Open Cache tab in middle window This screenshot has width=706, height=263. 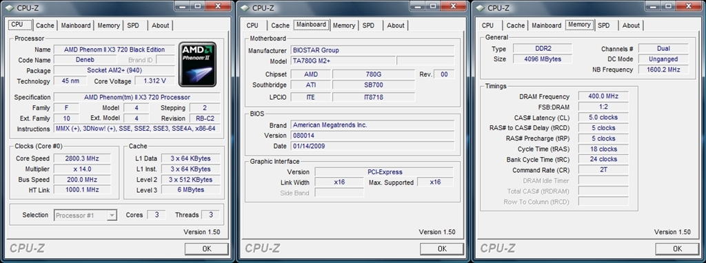pos(280,25)
